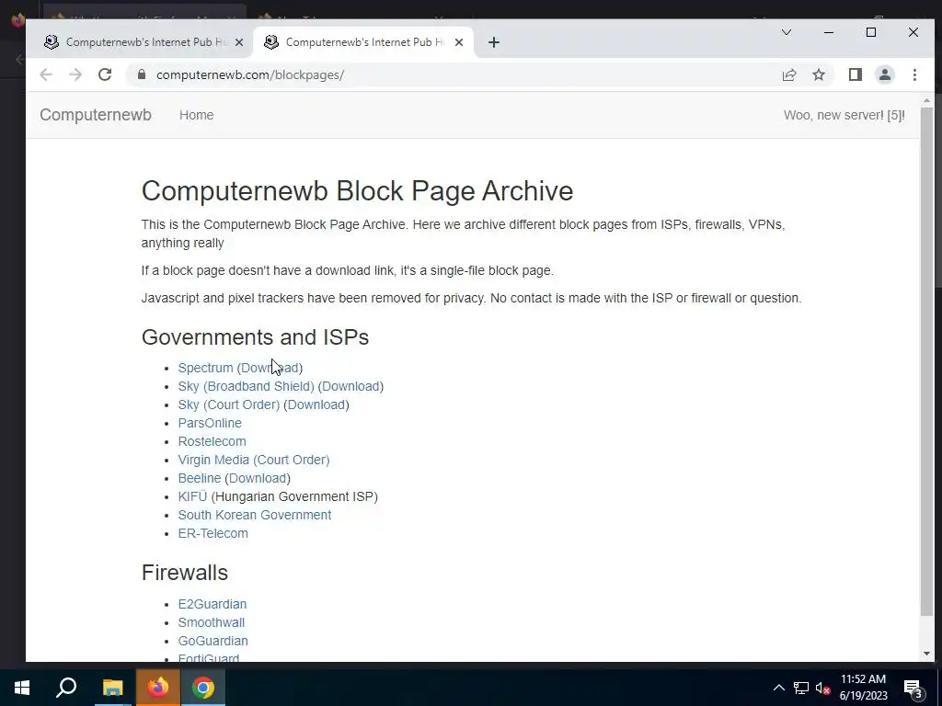Reload the page with the refresh icon
The width and height of the screenshot is (942, 706).
coord(105,74)
